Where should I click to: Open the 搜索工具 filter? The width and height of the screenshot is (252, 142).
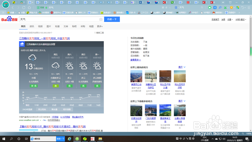pyautogui.click(x=99, y=33)
